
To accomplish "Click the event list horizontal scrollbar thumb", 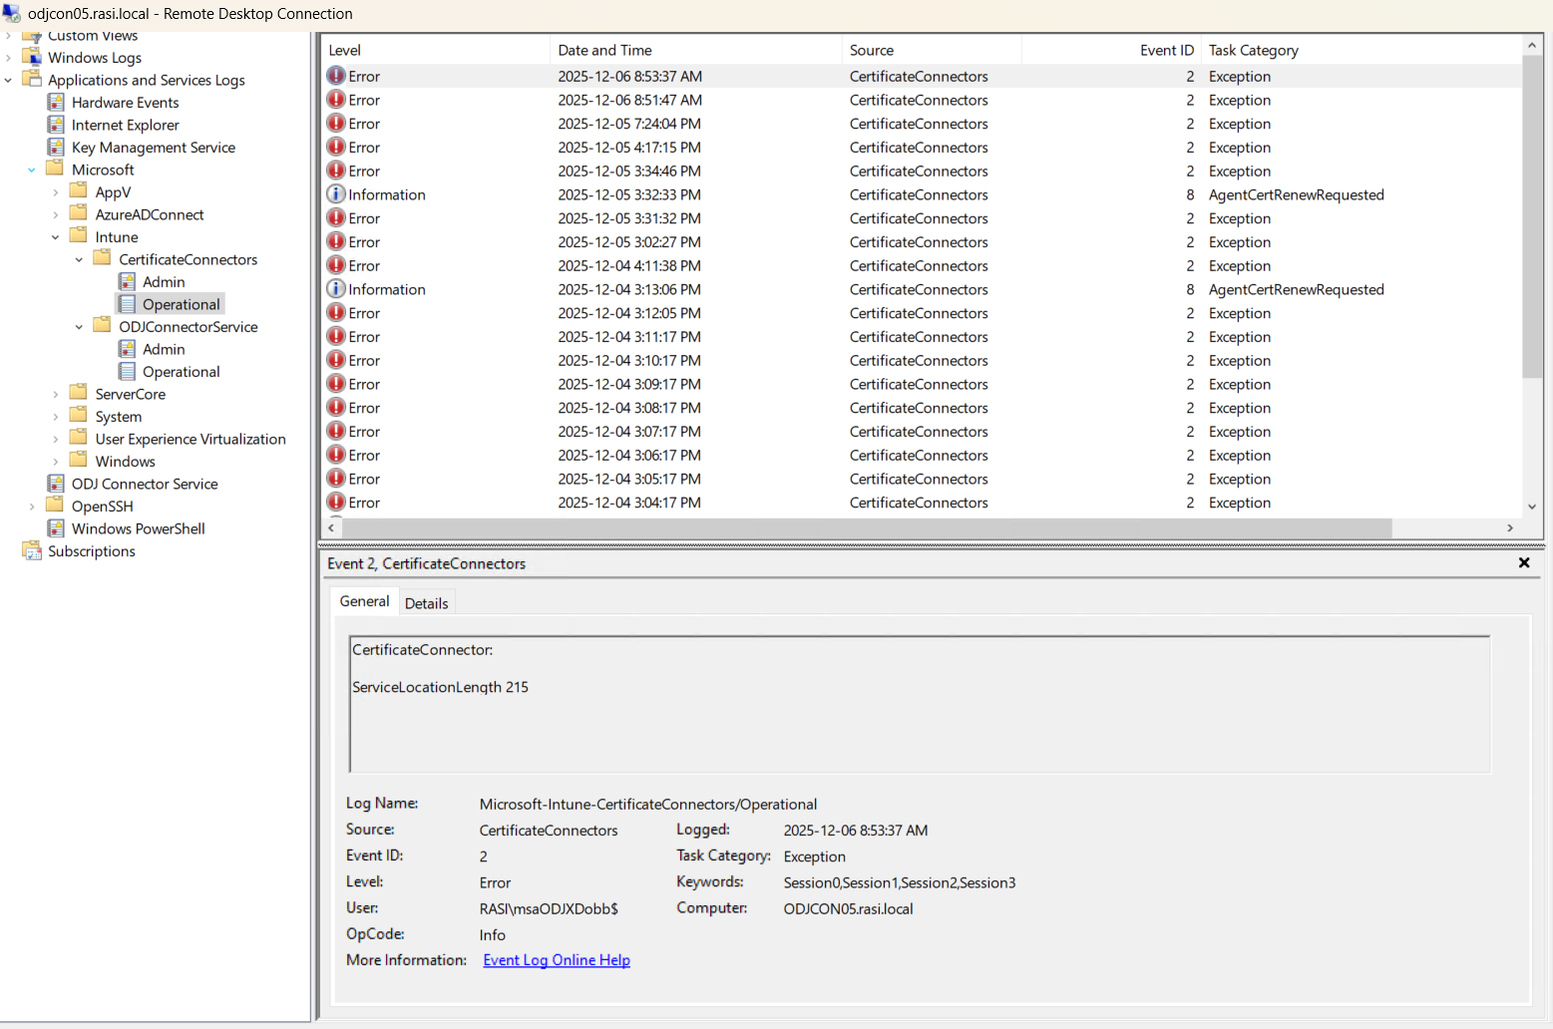I will pyautogui.click(x=866, y=527).
